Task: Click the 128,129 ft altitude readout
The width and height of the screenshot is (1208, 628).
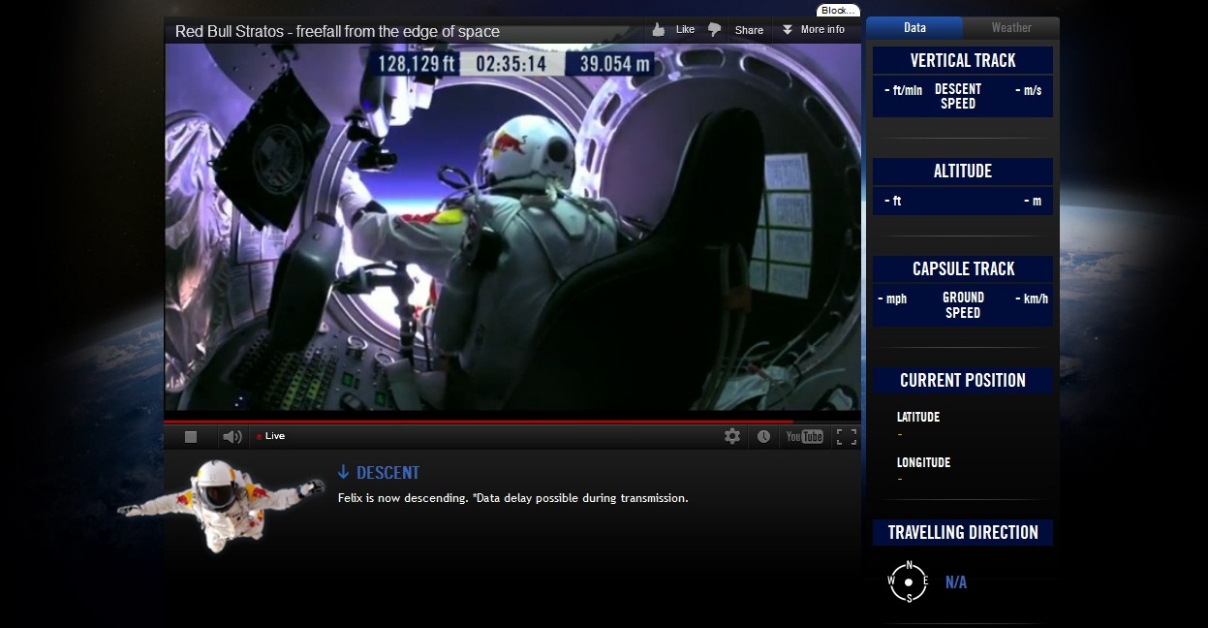Action: pos(417,64)
